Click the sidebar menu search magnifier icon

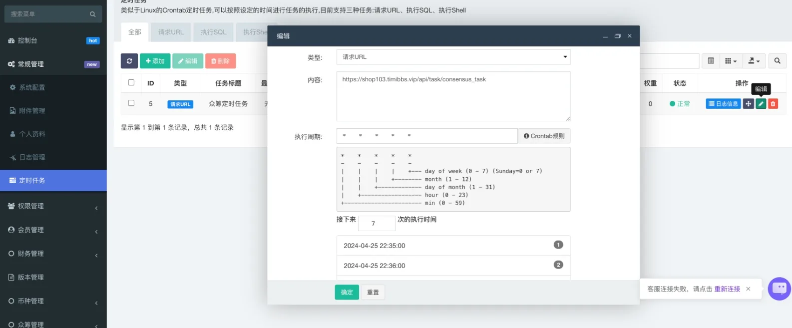(92, 14)
